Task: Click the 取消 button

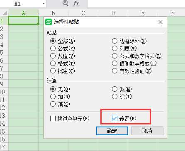Action: tap(147, 131)
